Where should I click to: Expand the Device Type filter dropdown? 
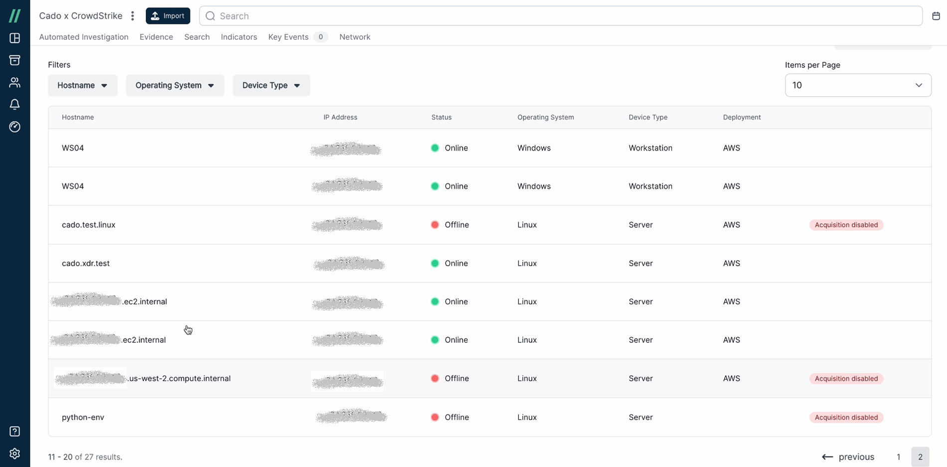271,85
